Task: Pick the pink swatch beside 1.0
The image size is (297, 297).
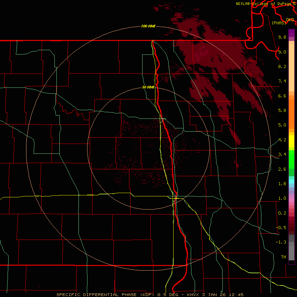Action: click(291, 200)
